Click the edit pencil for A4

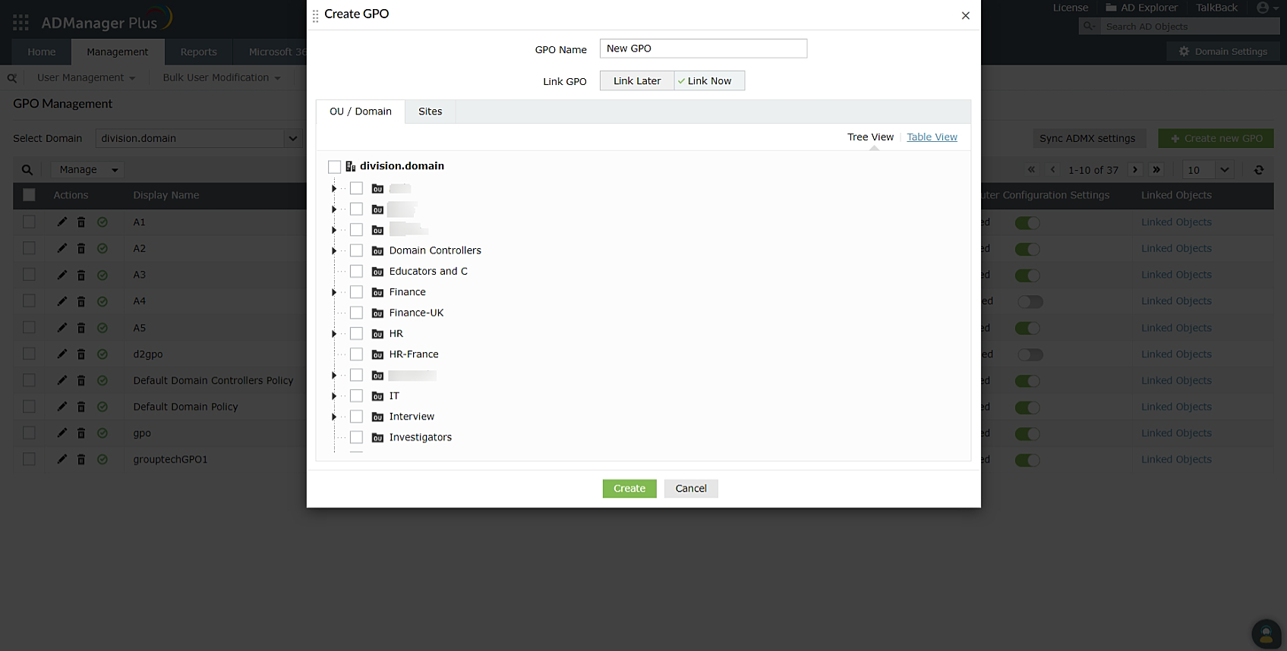(x=62, y=301)
